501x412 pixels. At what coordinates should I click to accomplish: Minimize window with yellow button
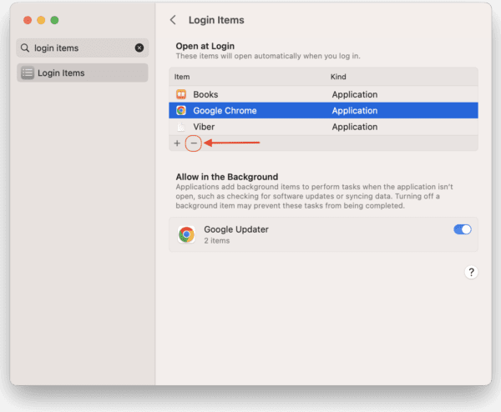(41, 20)
